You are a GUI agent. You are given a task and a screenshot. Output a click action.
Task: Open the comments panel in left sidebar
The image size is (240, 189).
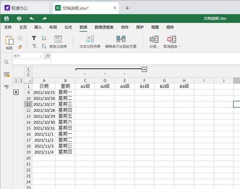[x=7, y=75]
